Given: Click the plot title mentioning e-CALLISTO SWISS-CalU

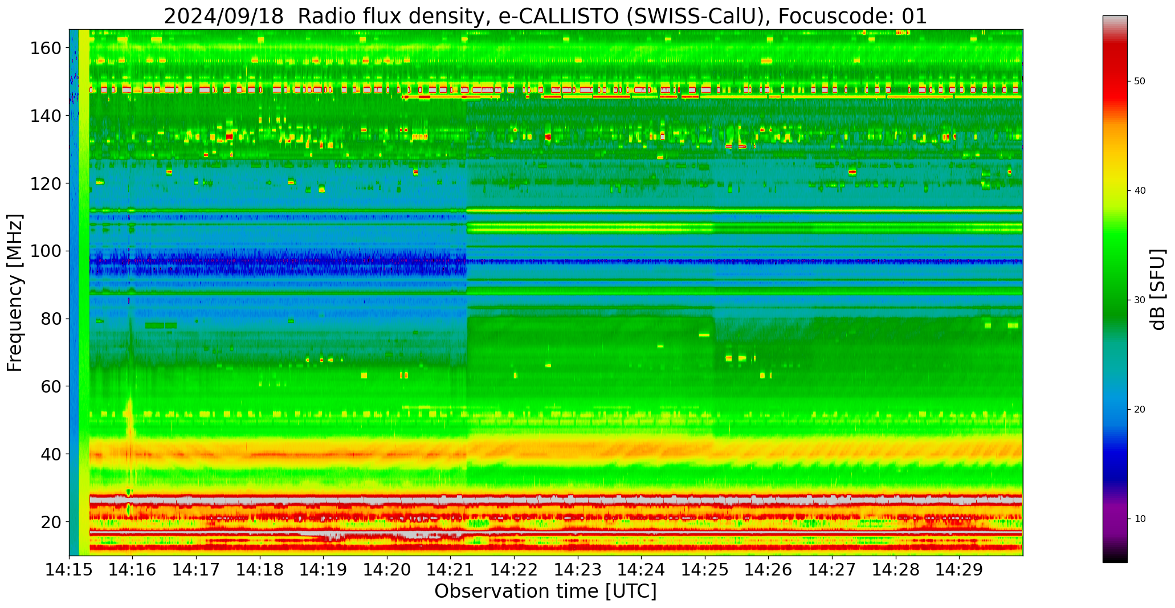Looking at the screenshot, I should [x=545, y=16].
